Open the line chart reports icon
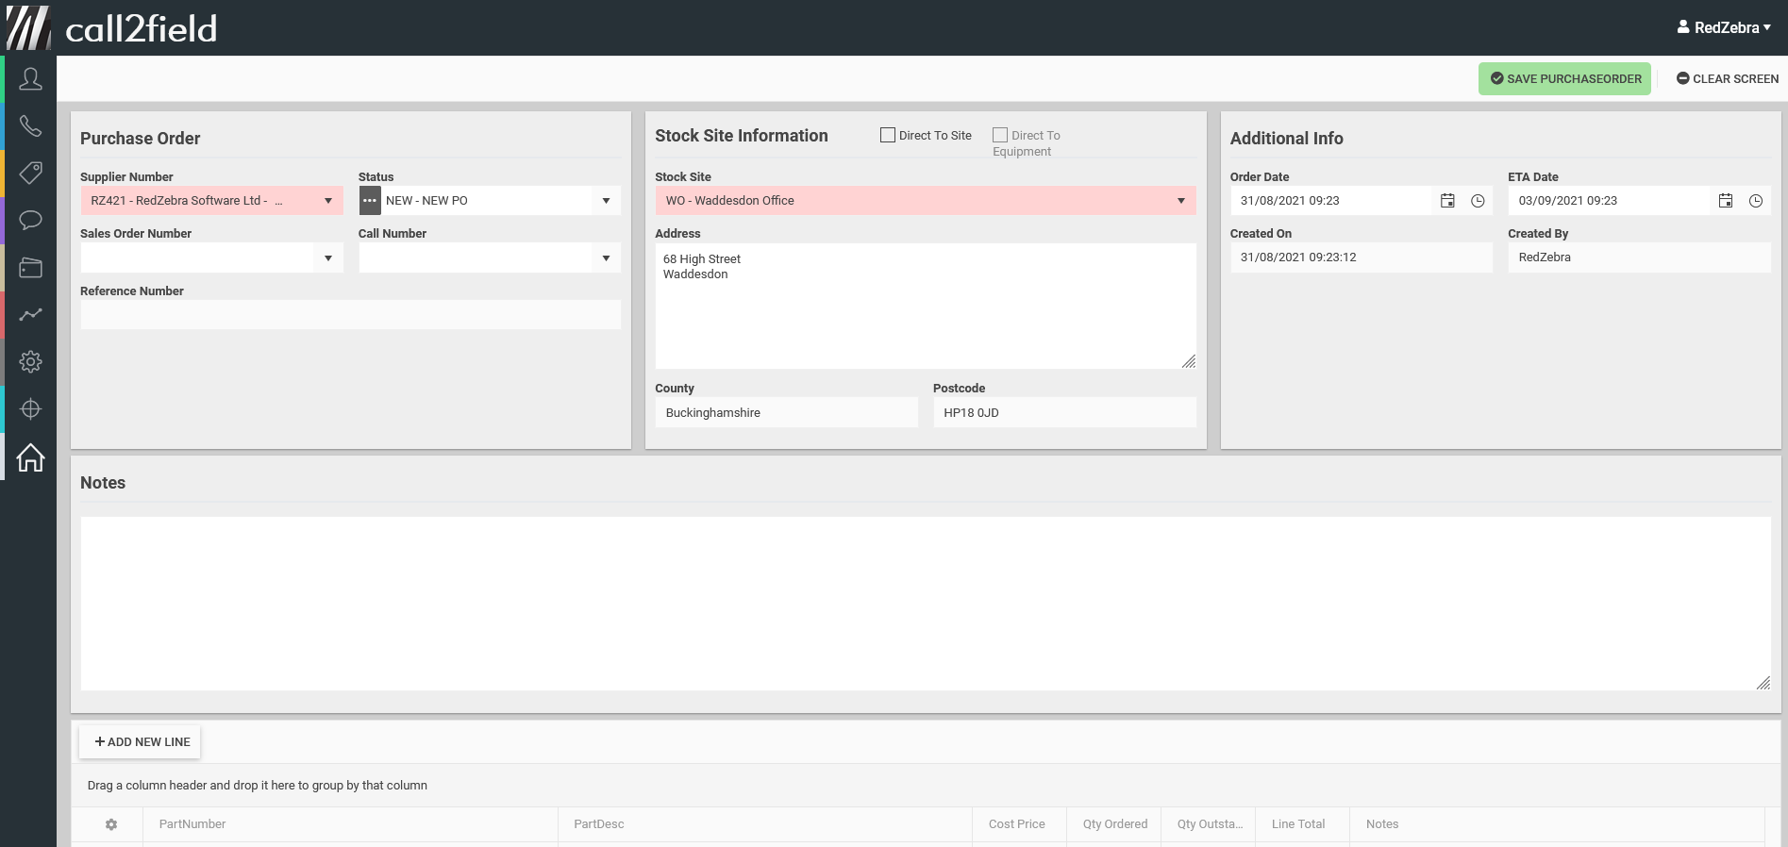 pos(30,315)
